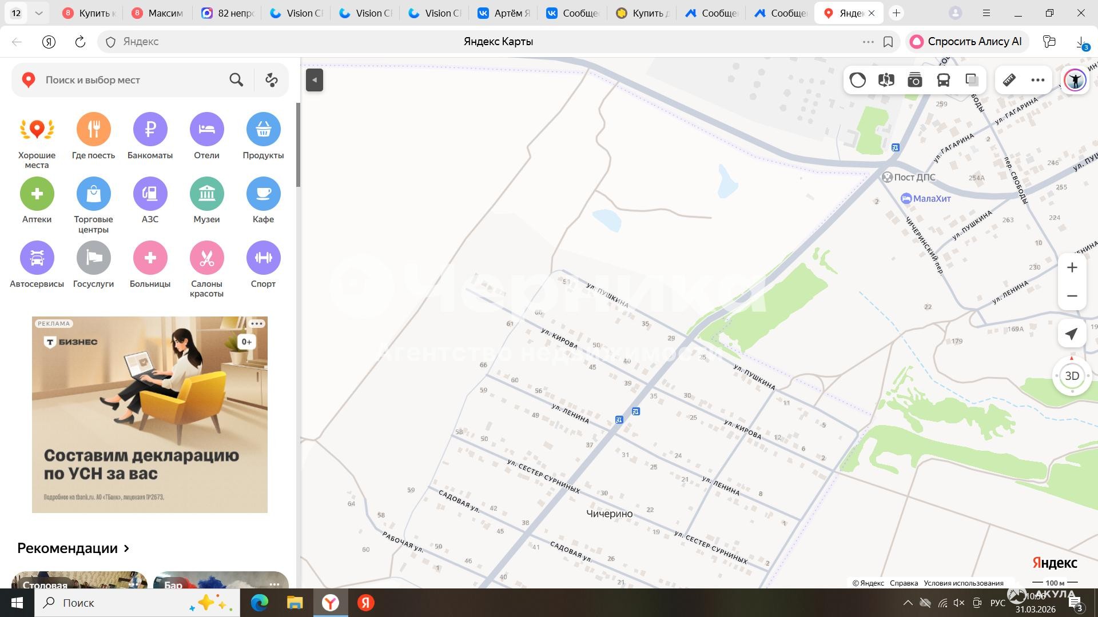The image size is (1098, 617).
Task: Click the search magnifier icon
Action: pos(236,80)
